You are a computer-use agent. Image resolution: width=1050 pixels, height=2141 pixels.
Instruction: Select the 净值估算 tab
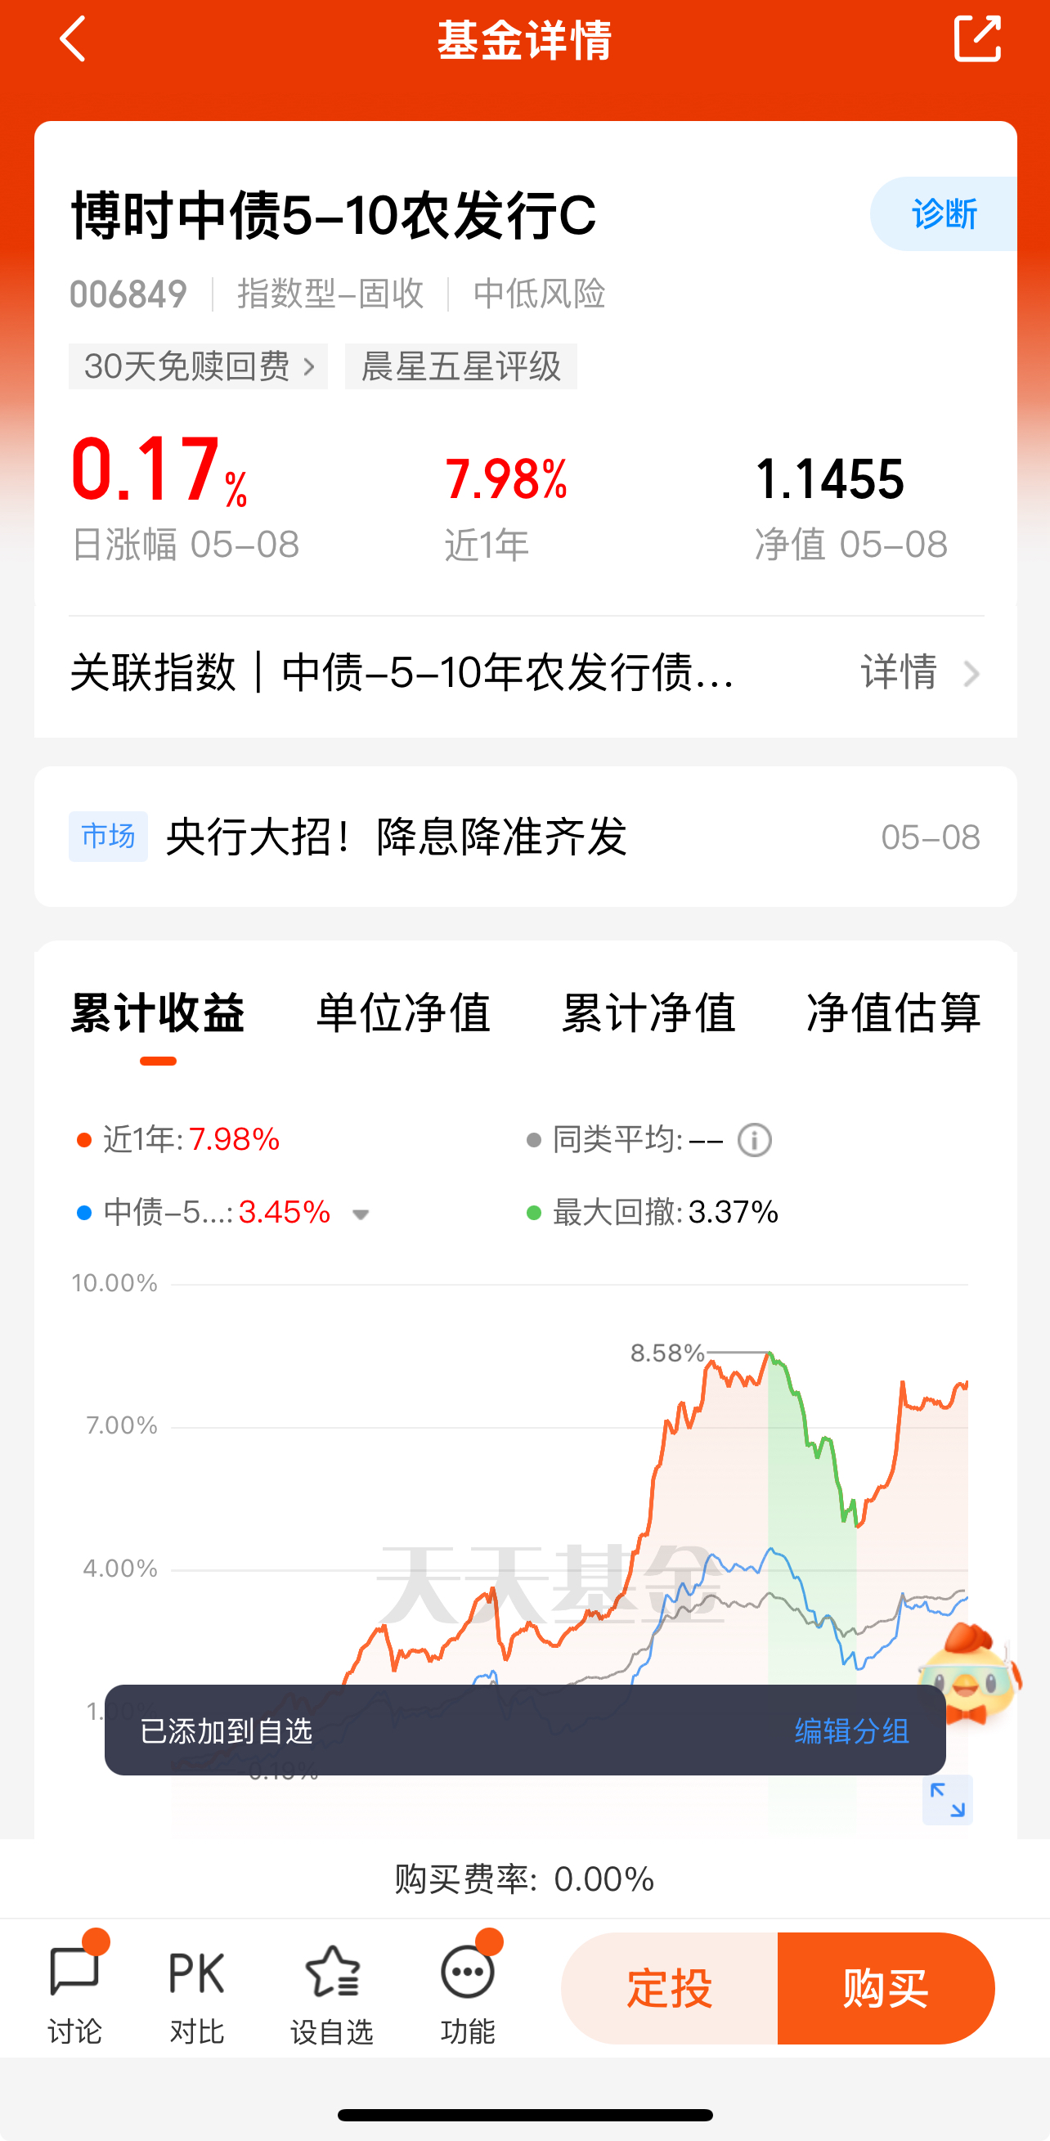895,1012
